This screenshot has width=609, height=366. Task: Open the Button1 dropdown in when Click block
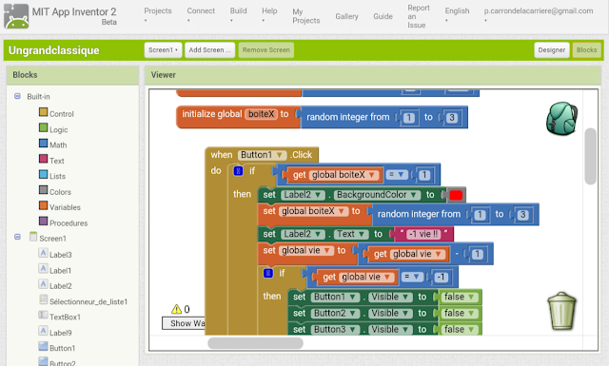[263, 155]
